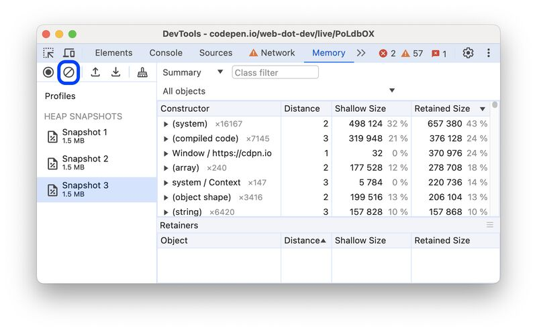Open DevTools settings gear
This screenshot has width=537, height=332.
(x=468, y=53)
